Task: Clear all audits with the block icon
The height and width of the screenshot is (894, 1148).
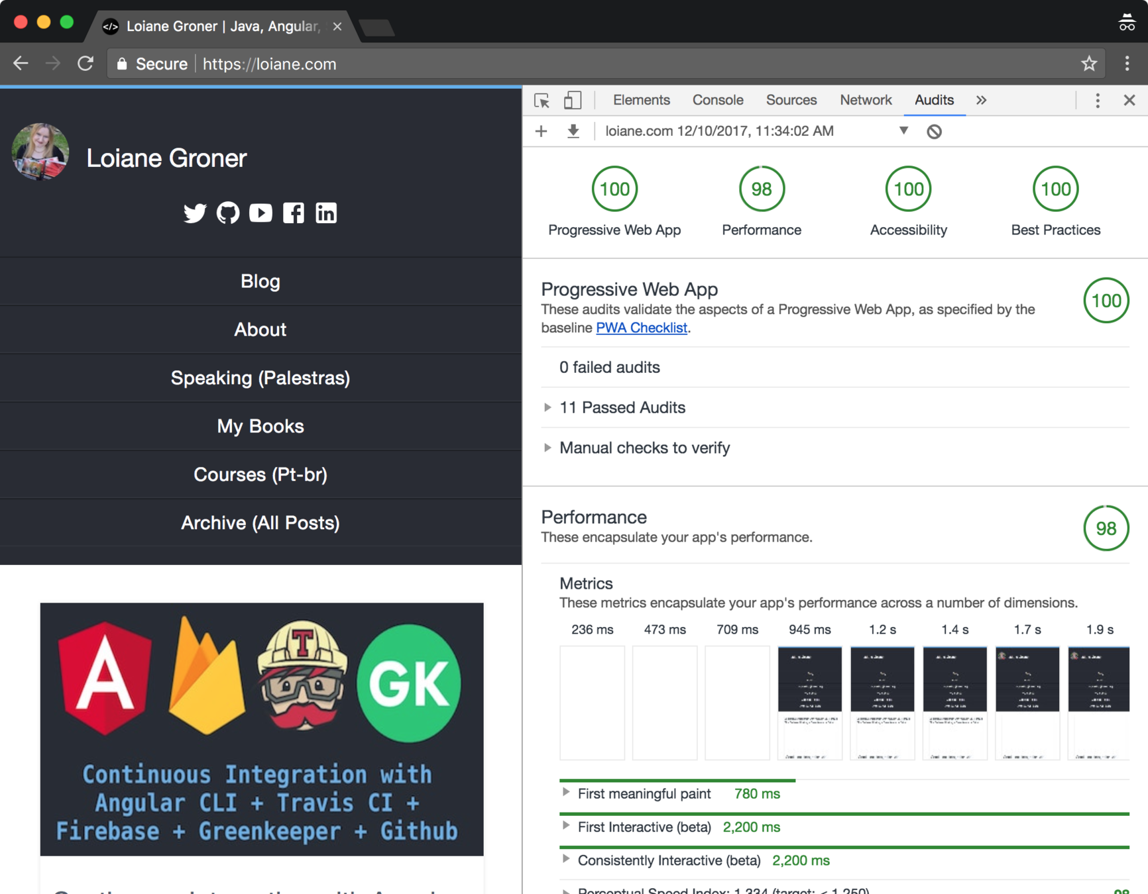Action: [x=935, y=132]
